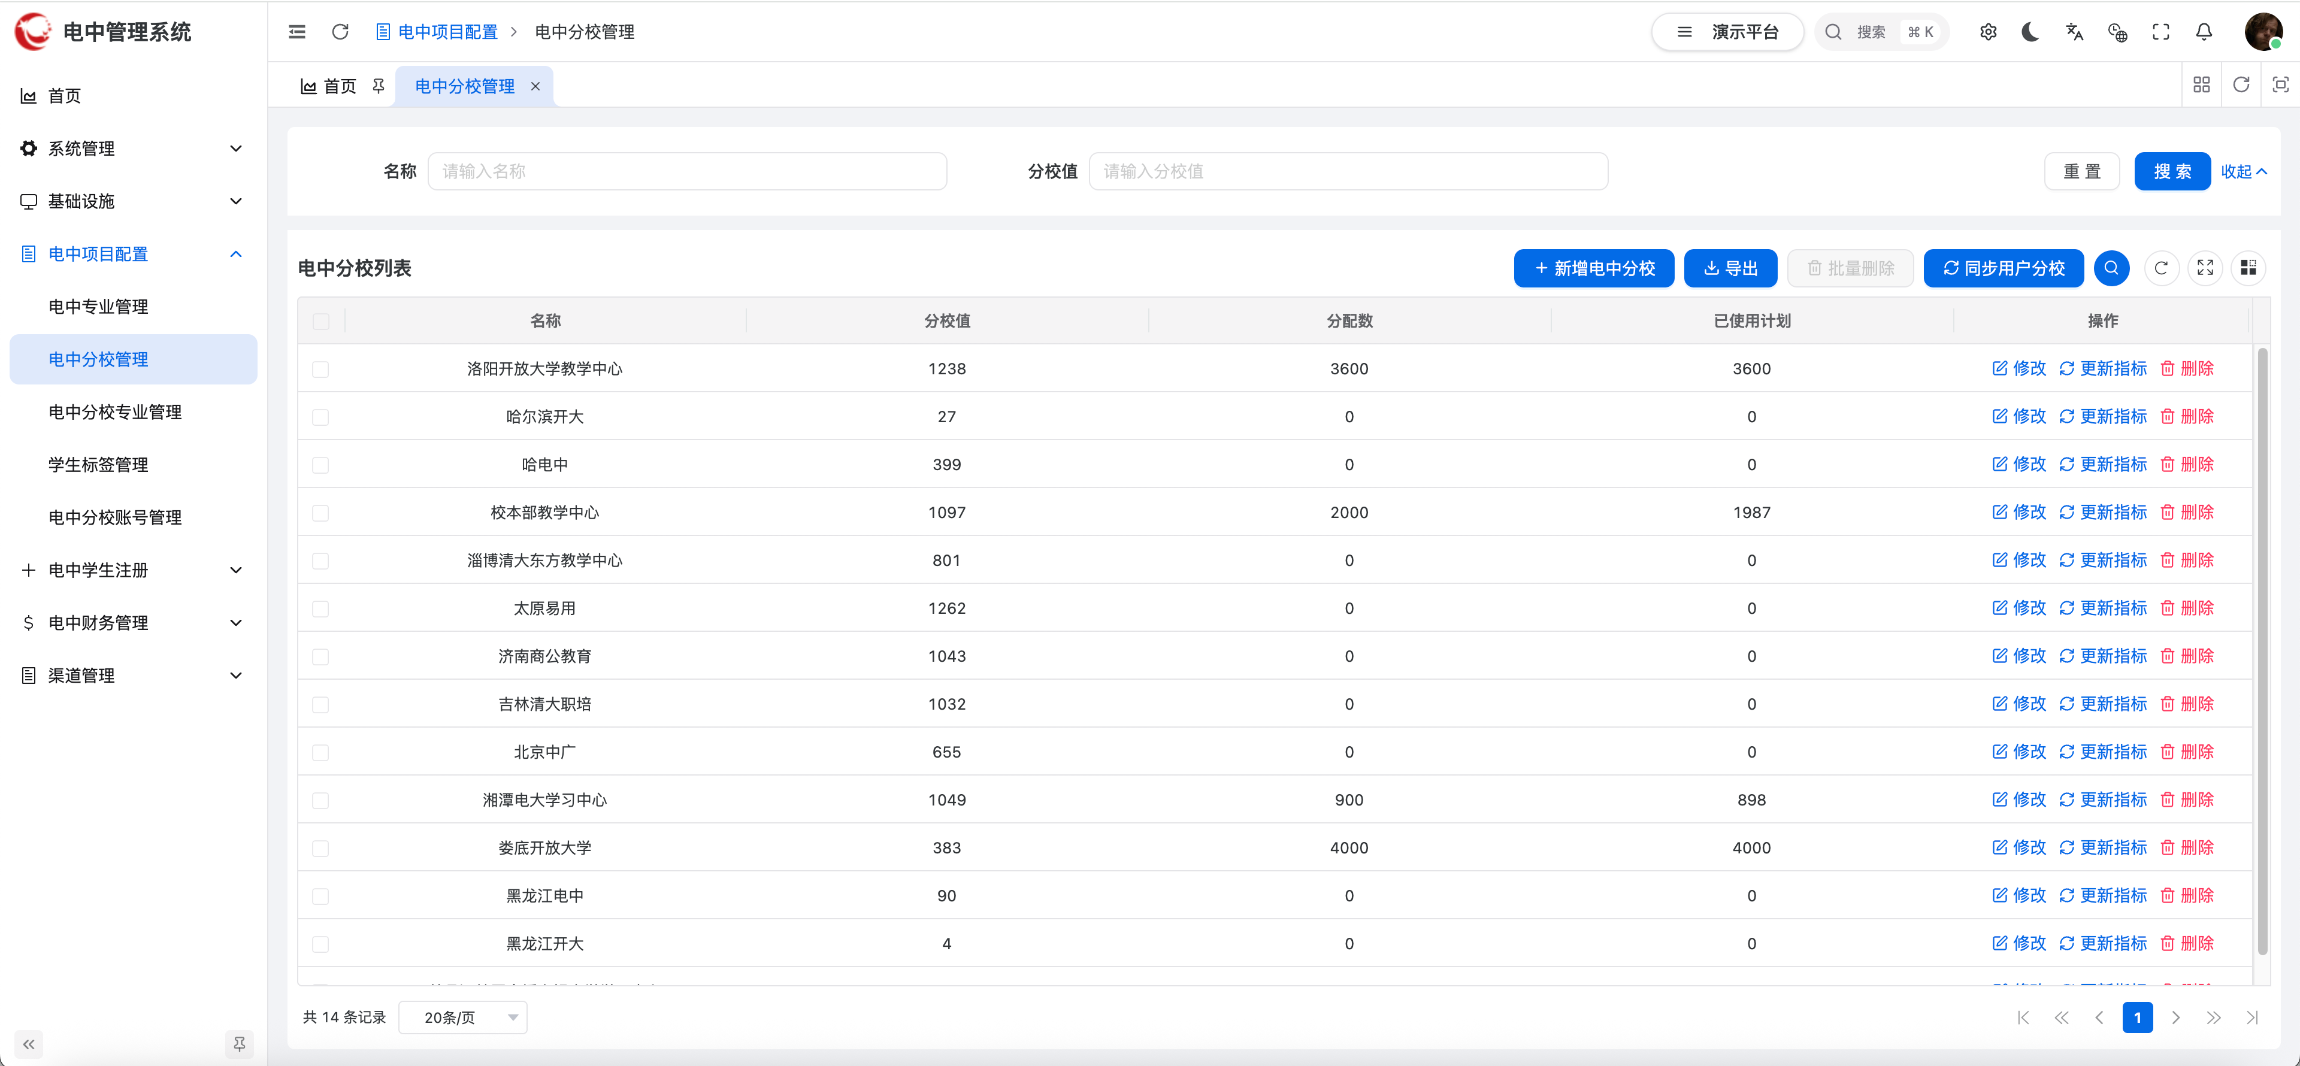Image resolution: width=2300 pixels, height=1066 pixels.
Task: Tick the checkbox beside 湘潭电大学习中心
Action: [x=322, y=800]
